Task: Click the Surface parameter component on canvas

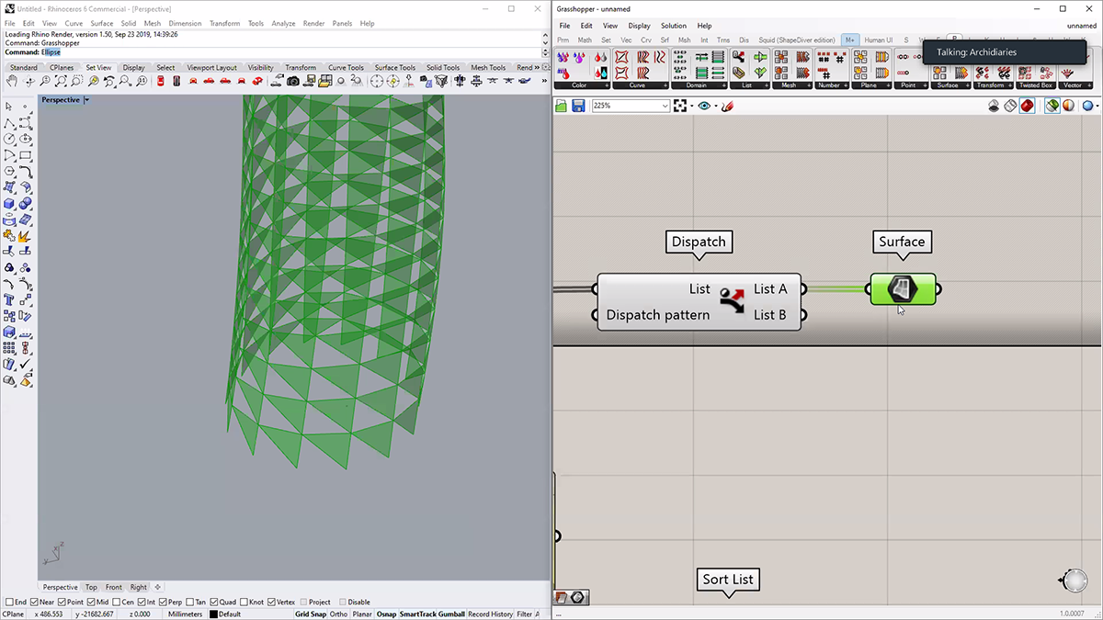Action: [x=903, y=289]
